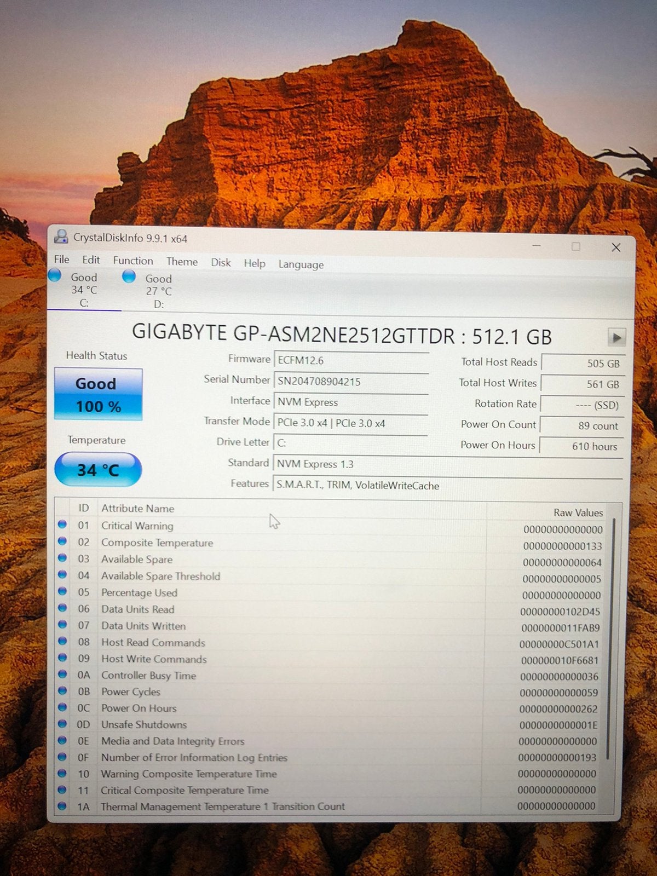The height and width of the screenshot is (876, 657).
Task: Click the Raw Values column header
Action: [x=578, y=513]
